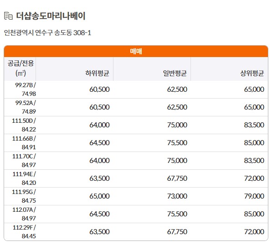Click 83,500 upper average in 111.70C row
Viewport: 272px width, 246px height.
click(254, 161)
